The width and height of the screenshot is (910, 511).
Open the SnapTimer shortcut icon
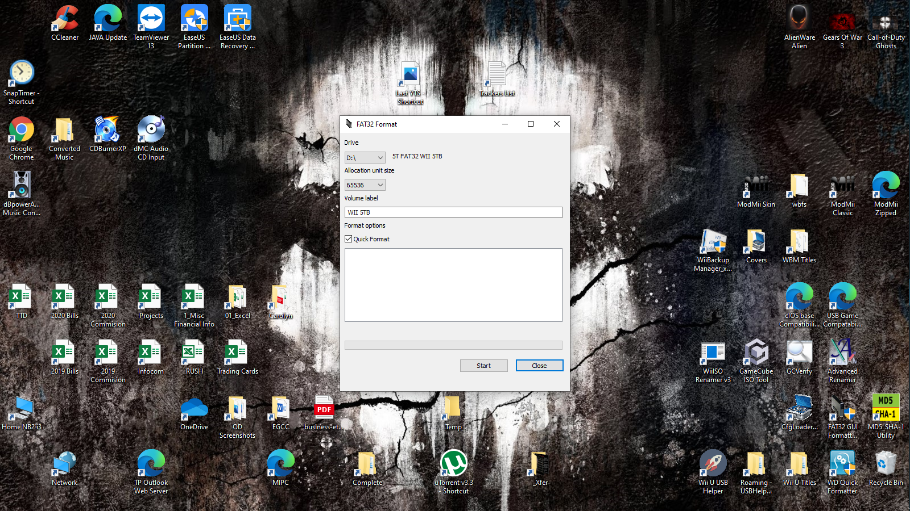pyautogui.click(x=22, y=73)
